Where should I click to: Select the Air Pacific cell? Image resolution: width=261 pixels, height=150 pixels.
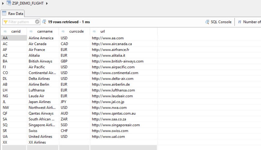point(43,67)
